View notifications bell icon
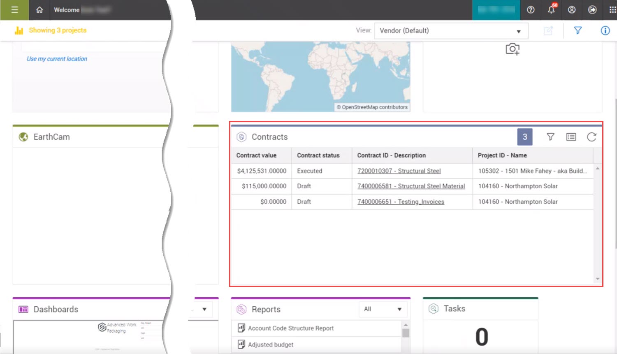Screen dimensions: 617x354 tap(551, 9)
